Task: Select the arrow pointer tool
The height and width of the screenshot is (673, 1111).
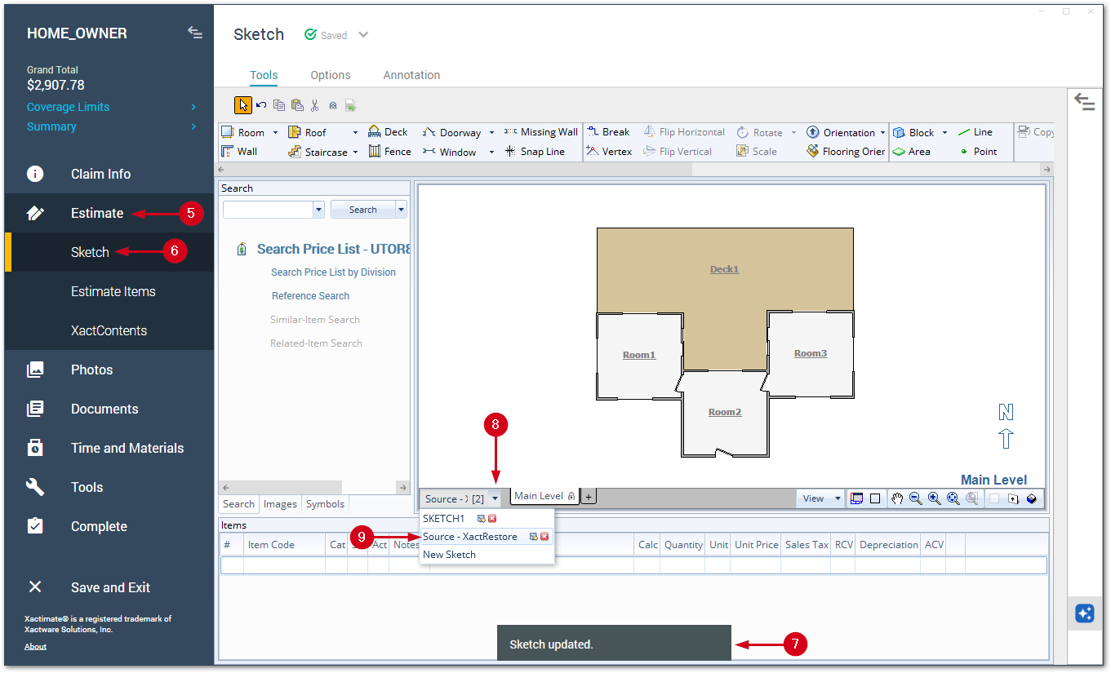Action: (x=243, y=105)
